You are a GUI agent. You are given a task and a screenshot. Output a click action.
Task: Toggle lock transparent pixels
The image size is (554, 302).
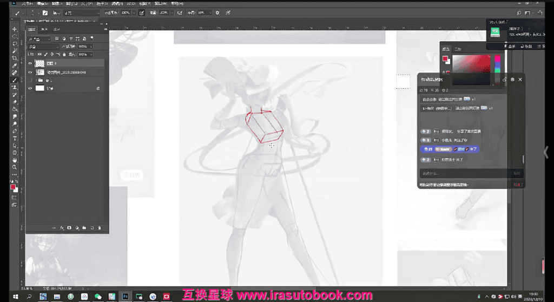[39, 55]
